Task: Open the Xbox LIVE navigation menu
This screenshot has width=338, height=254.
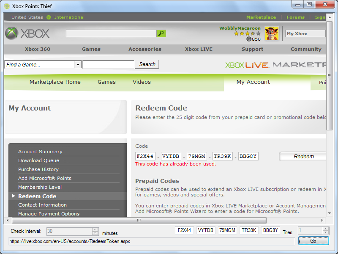Action: click(x=199, y=49)
